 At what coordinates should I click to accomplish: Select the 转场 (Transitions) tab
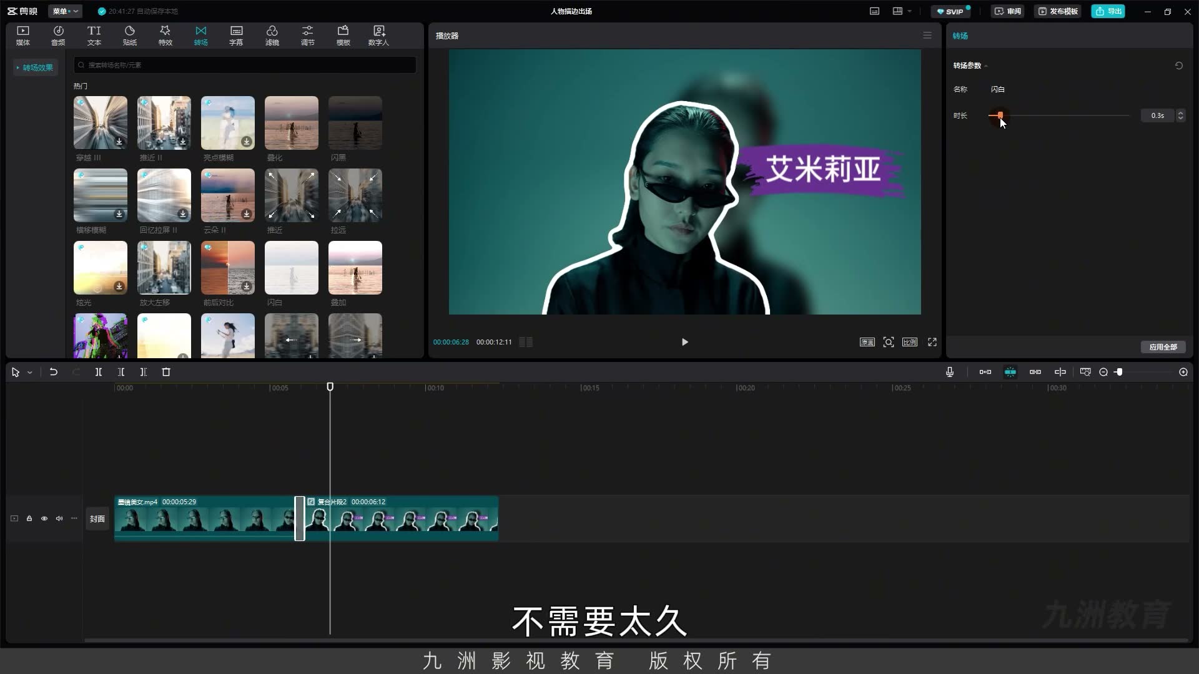point(200,36)
